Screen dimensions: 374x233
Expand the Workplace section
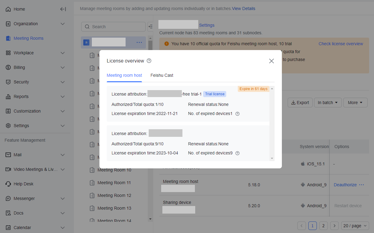tap(8, 53)
